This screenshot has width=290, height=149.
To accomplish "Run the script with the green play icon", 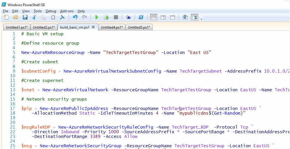I will [97, 17].
